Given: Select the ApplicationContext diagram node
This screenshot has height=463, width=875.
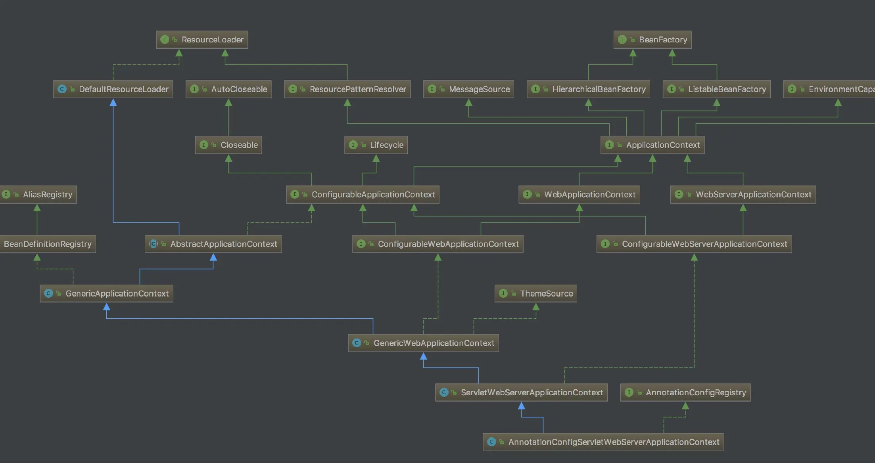Looking at the screenshot, I should pyautogui.click(x=663, y=145).
